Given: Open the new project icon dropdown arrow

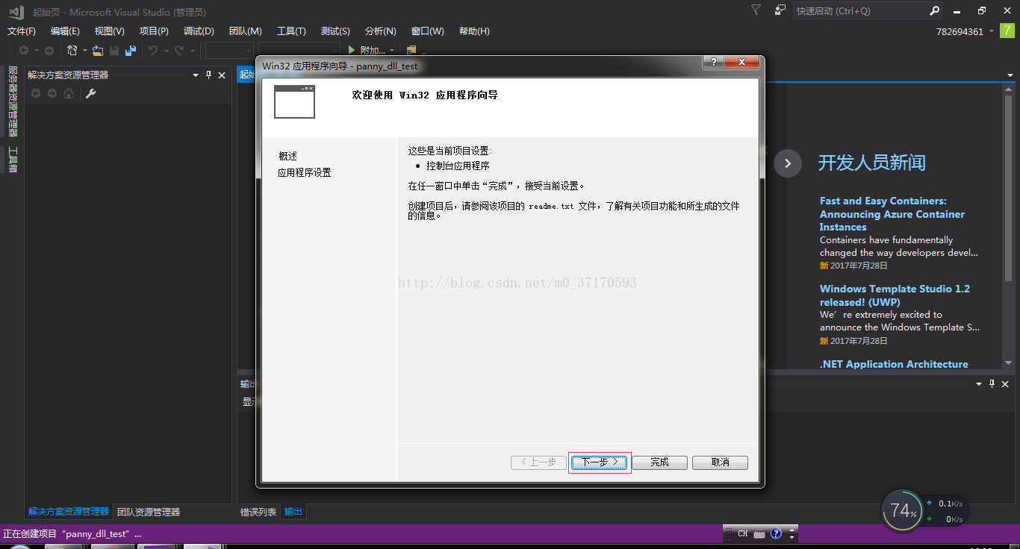Looking at the screenshot, I should click(84, 51).
